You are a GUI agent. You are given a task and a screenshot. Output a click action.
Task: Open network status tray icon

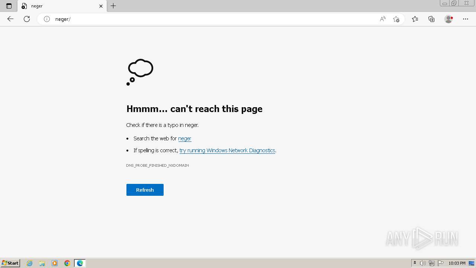tap(432, 263)
